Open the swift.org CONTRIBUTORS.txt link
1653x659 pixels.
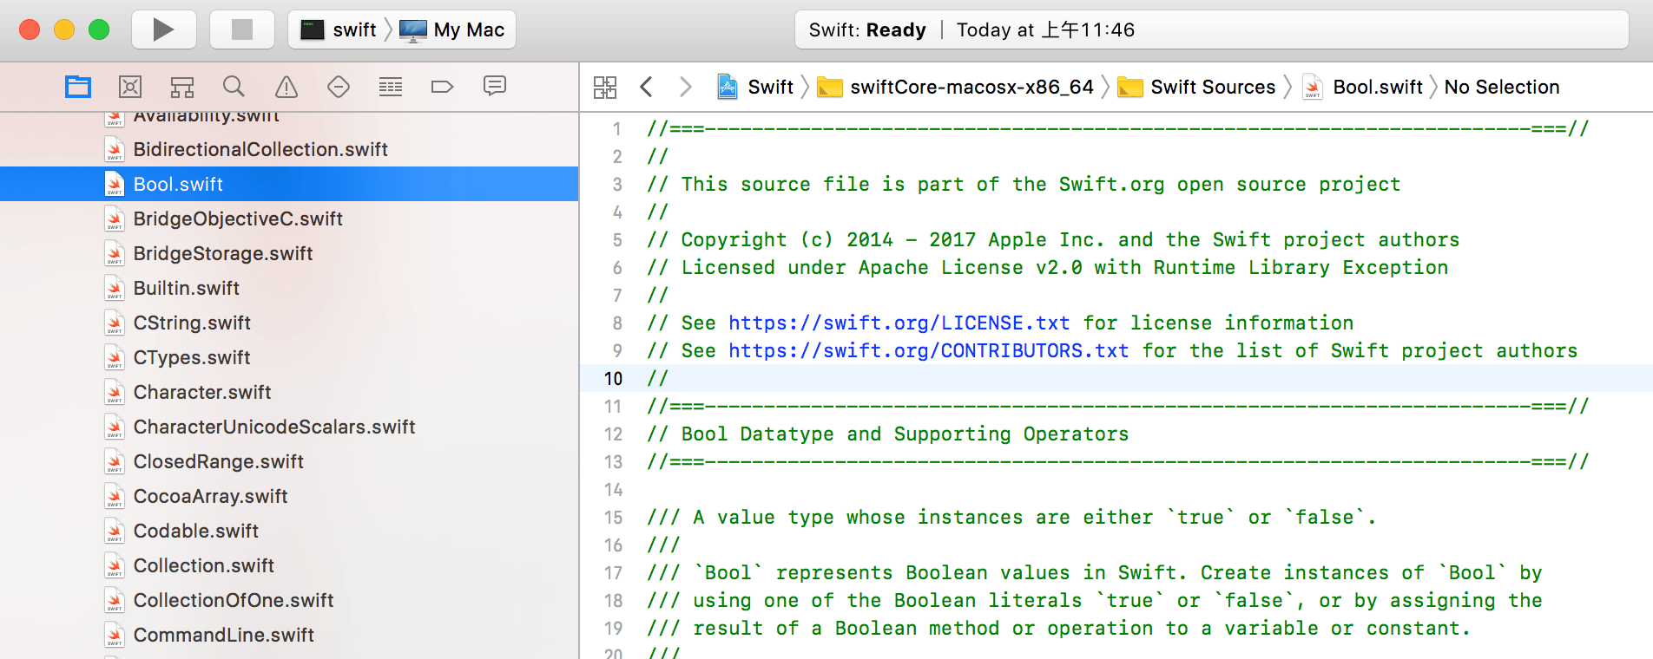pos(928,351)
